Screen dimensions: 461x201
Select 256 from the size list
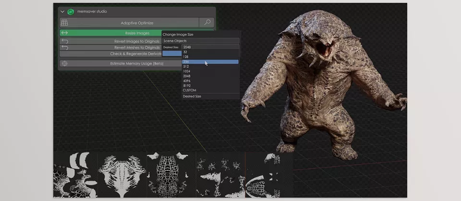click(209, 62)
